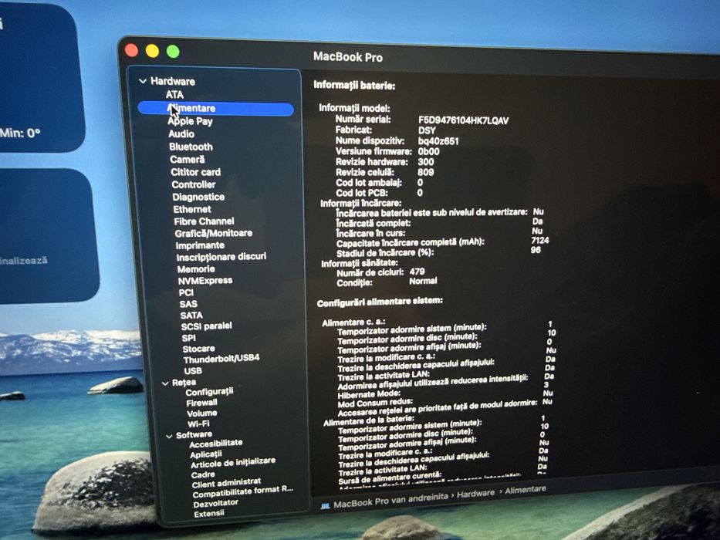The height and width of the screenshot is (540, 720).
Task: Select NVMExpress in the sidebar
Action: pyautogui.click(x=205, y=281)
